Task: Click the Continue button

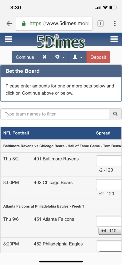Action: 25,57
